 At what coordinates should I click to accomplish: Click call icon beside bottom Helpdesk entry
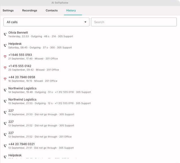[x=5, y=157]
